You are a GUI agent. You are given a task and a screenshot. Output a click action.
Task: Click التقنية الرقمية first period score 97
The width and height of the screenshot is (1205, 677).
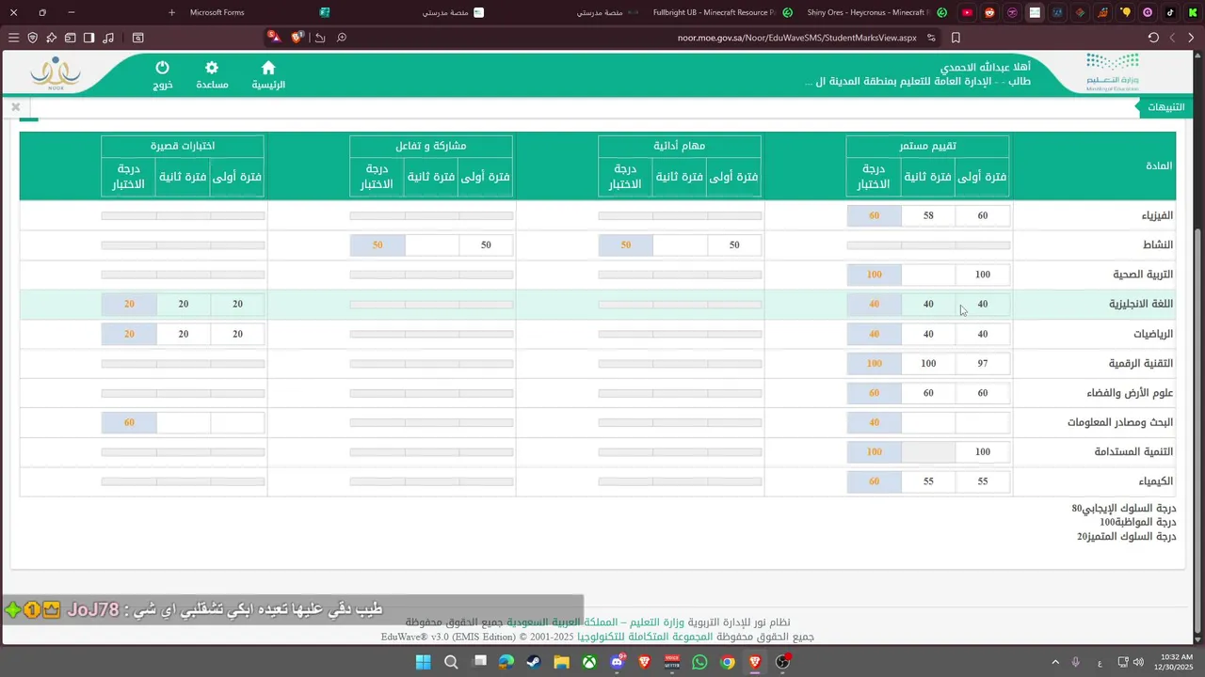click(983, 363)
